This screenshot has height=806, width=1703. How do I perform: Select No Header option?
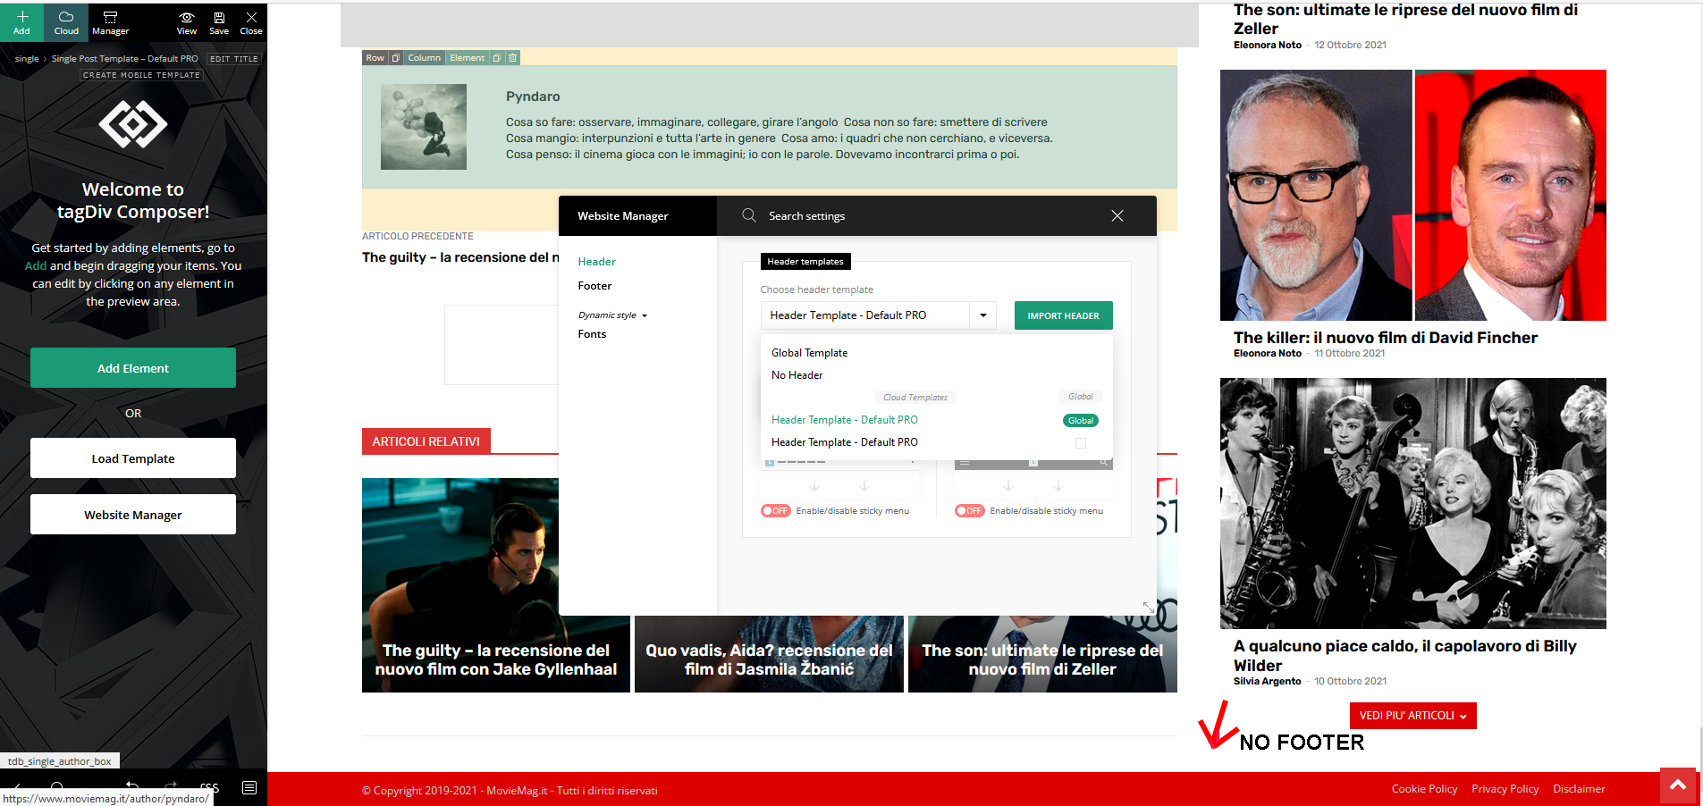(797, 375)
